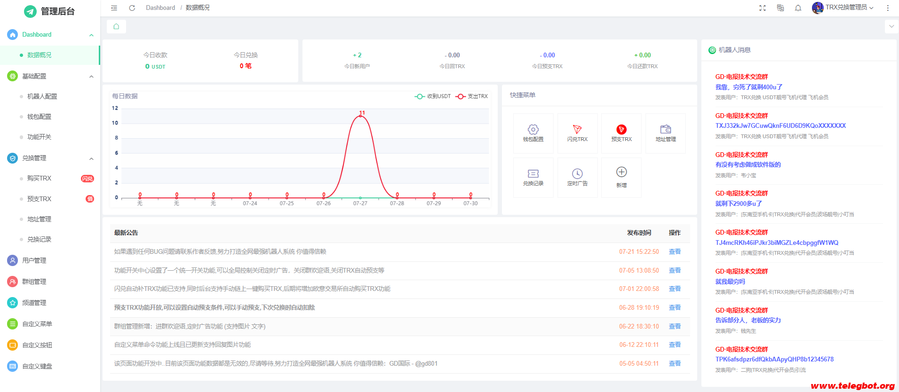Image resolution: width=899 pixels, height=392 pixels.
Task: Click the 闪兑TRX quick menu icon
Action: 577,133
